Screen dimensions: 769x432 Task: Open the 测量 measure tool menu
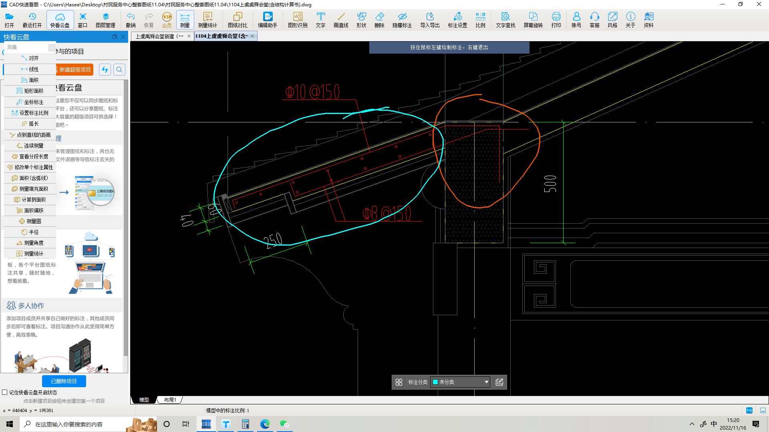coord(185,20)
